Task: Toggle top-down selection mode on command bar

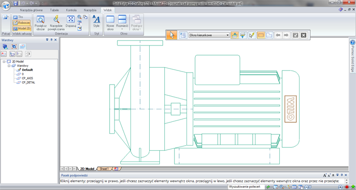Action: tap(235, 35)
